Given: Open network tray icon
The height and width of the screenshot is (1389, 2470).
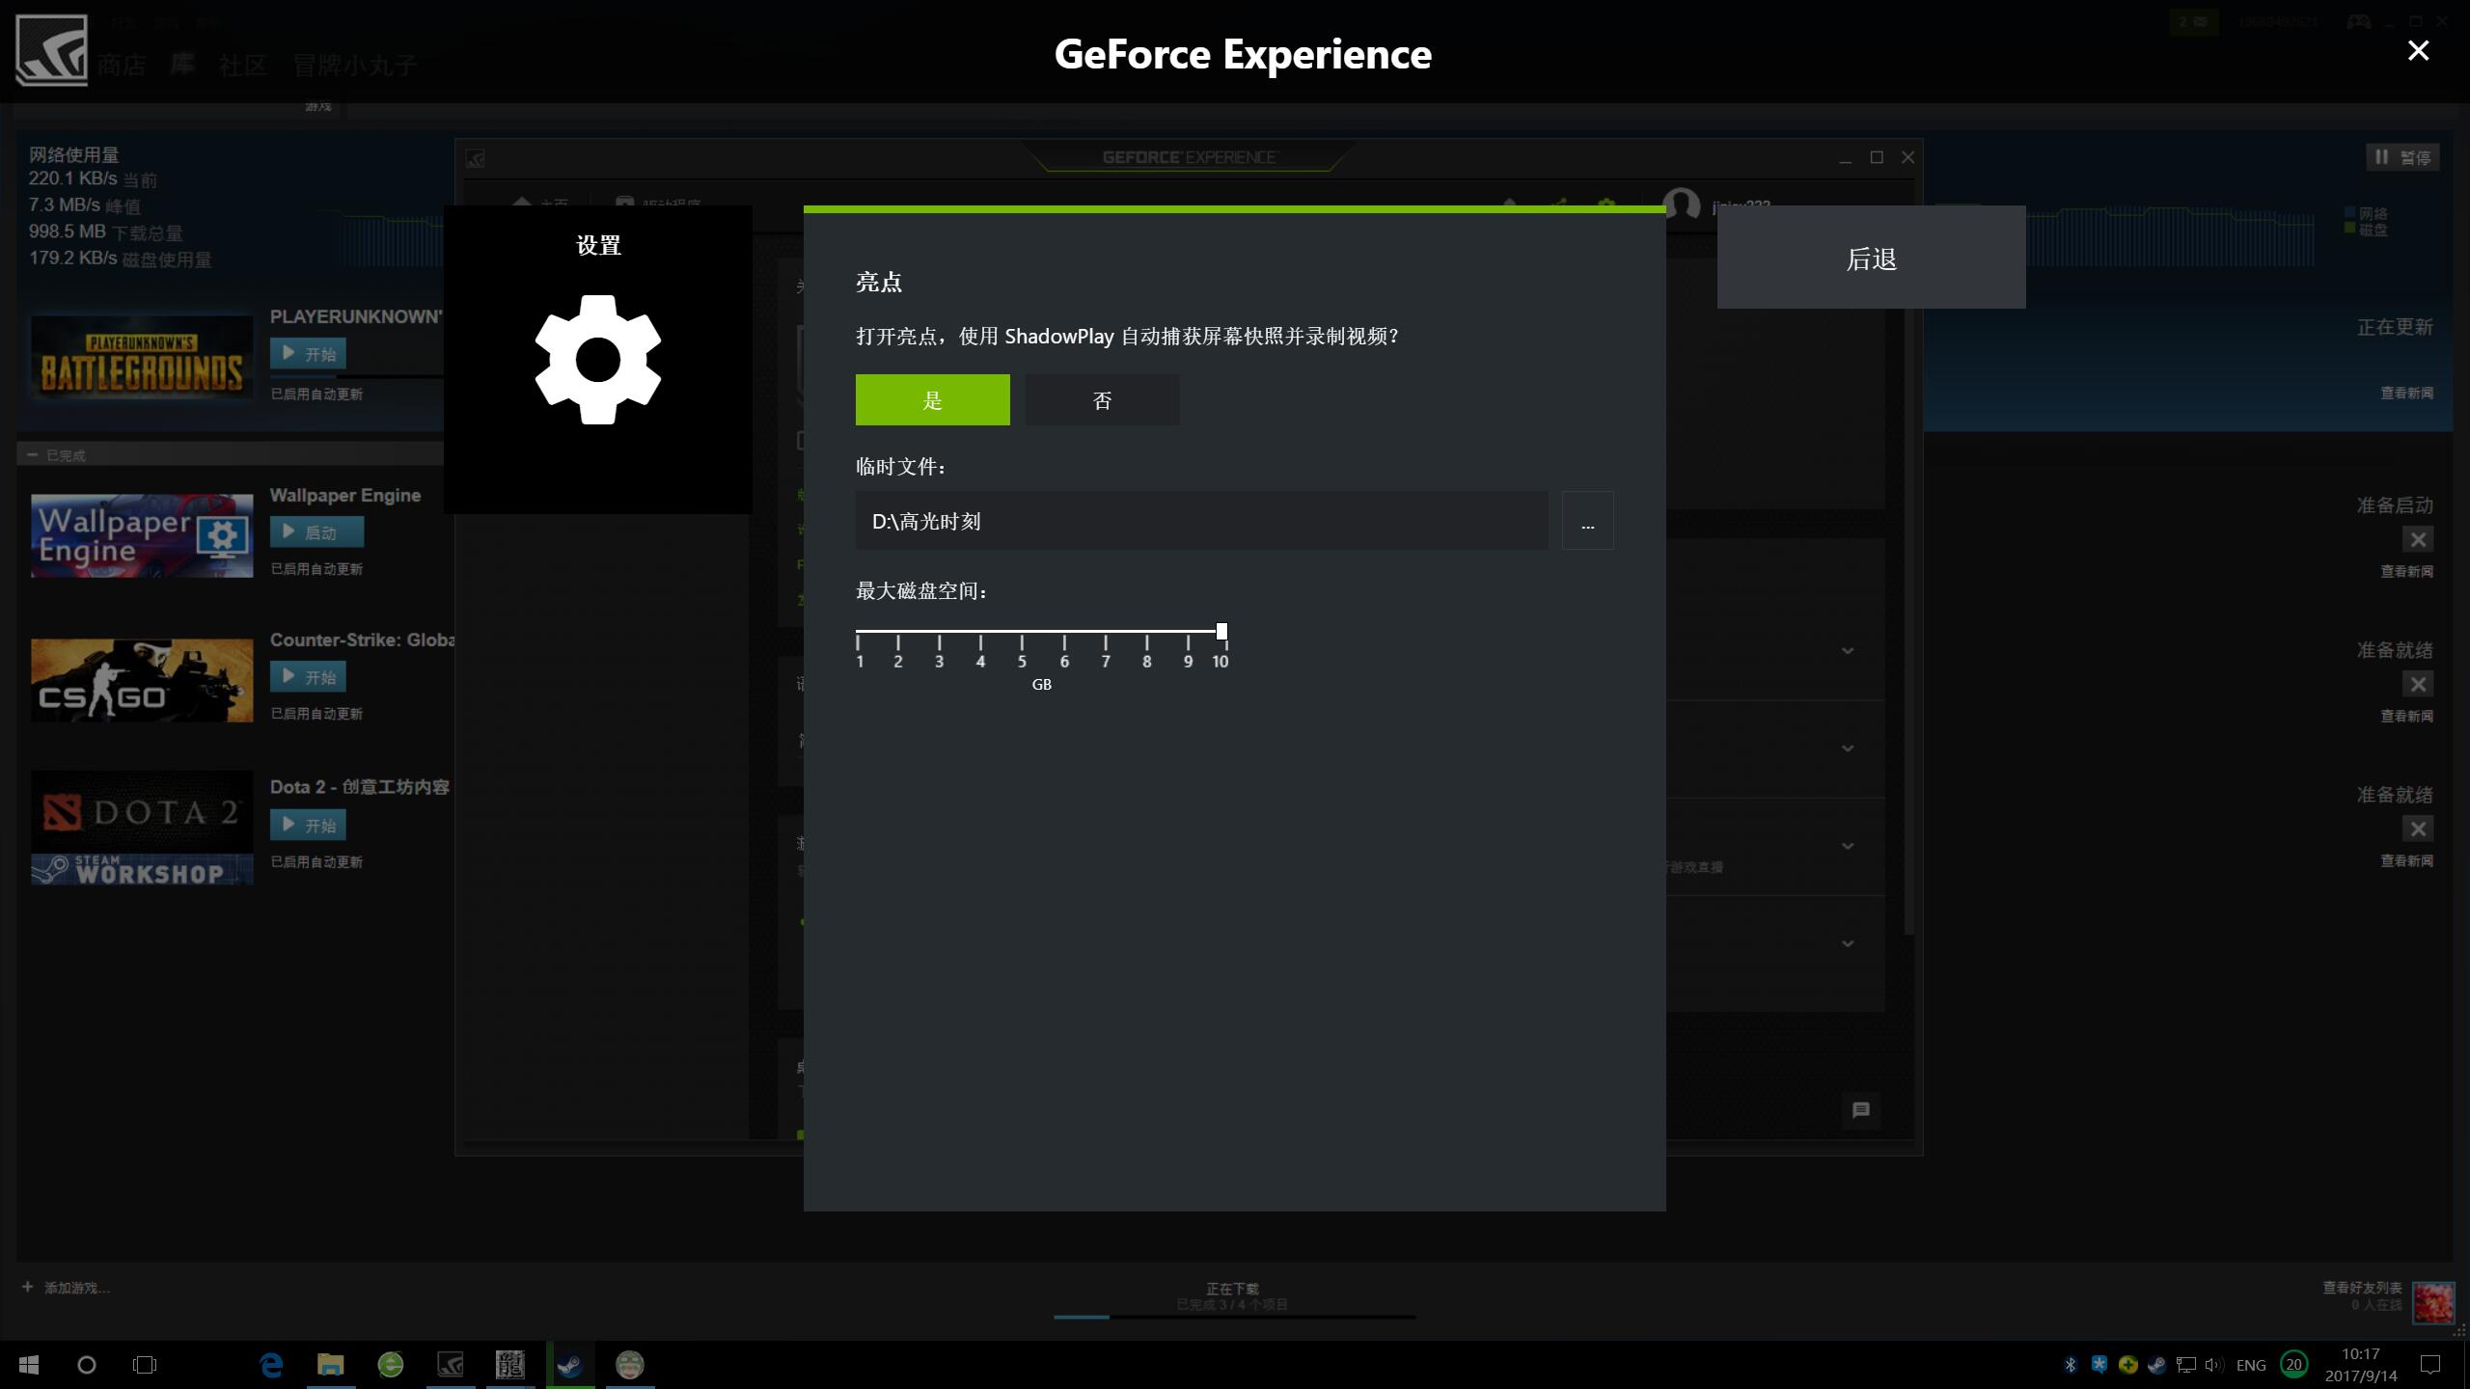Looking at the screenshot, I should coord(2185,1365).
